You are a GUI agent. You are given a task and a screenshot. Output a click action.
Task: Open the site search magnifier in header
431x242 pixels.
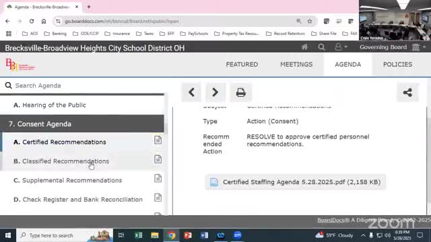coord(321,47)
